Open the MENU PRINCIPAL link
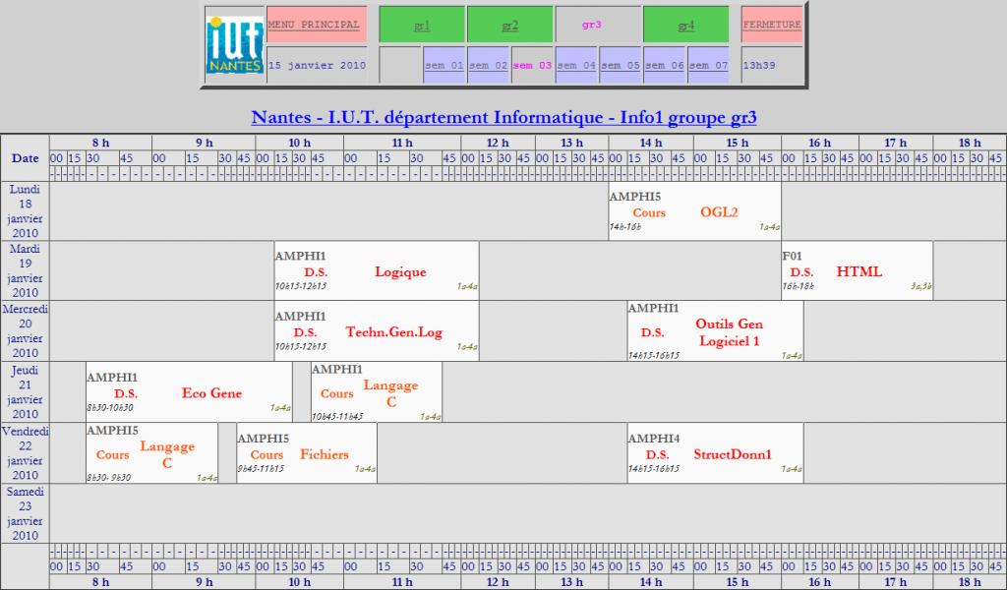This screenshot has height=590, width=1007. (x=314, y=25)
